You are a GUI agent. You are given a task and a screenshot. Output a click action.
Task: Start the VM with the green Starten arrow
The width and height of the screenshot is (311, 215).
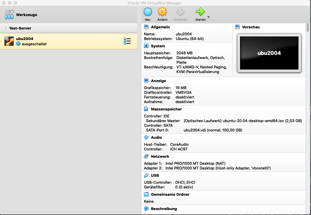[x=200, y=12]
